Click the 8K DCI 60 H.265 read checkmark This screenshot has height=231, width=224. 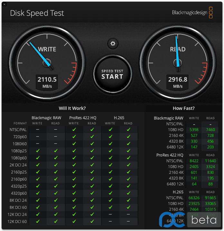(128, 207)
